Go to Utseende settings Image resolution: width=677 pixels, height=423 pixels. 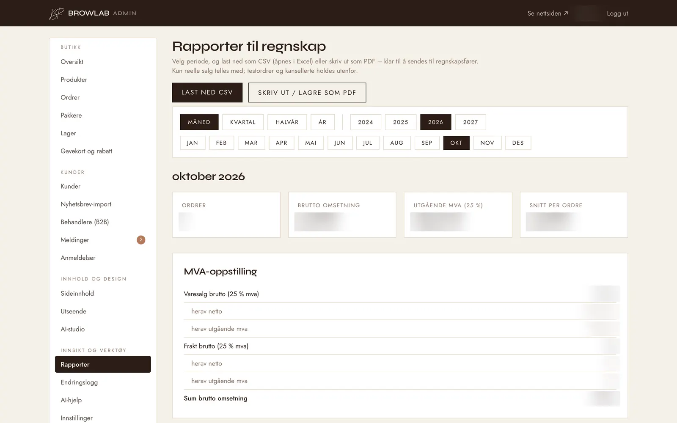coord(103,311)
